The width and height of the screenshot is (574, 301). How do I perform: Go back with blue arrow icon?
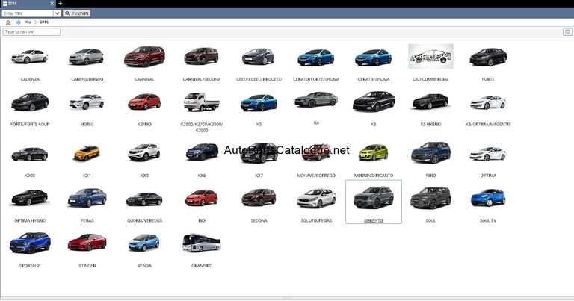click(x=18, y=22)
